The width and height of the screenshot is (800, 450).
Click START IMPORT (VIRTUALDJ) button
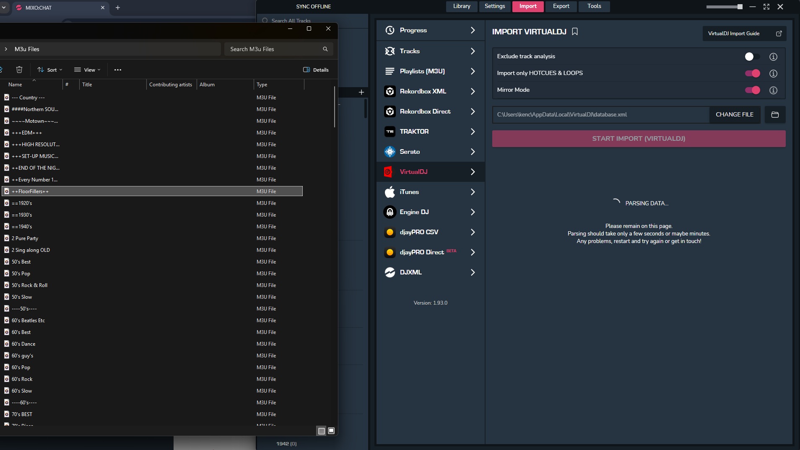pyautogui.click(x=639, y=139)
